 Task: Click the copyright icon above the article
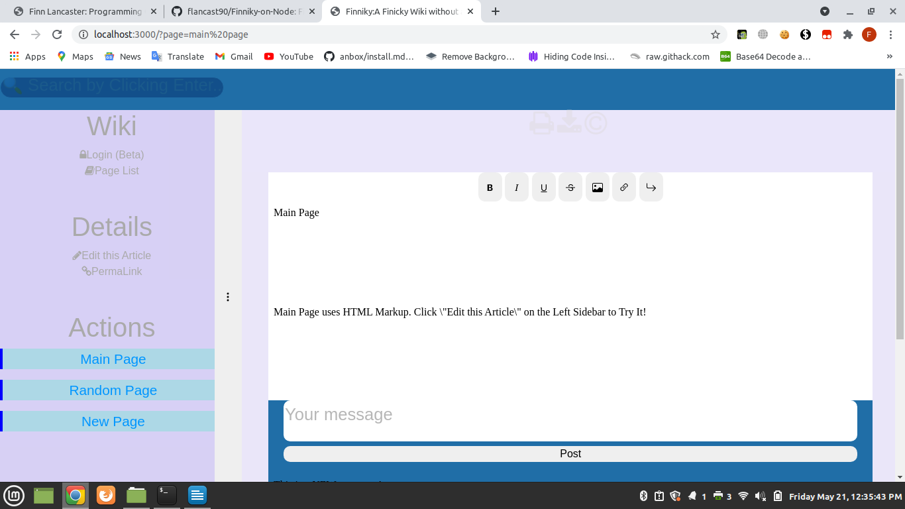[x=596, y=123]
